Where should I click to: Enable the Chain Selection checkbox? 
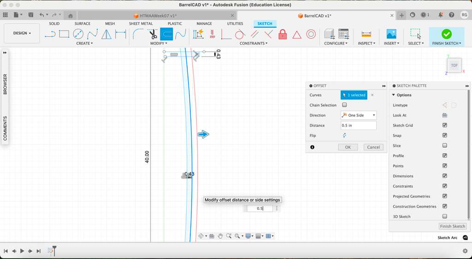(344, 105)
